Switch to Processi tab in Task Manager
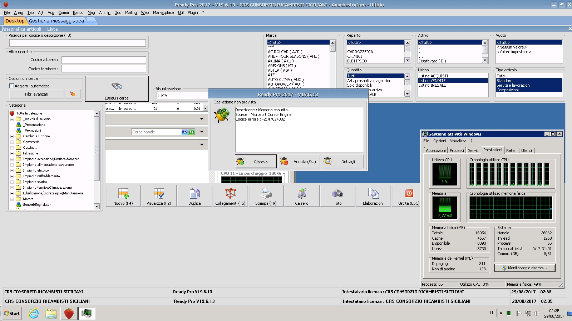Image resolution: width=572 pixels, height=321 pixels. [x=457, y=151]
